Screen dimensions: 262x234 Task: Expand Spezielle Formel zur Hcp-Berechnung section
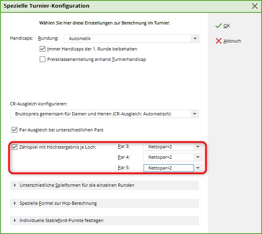click(104, 203)
